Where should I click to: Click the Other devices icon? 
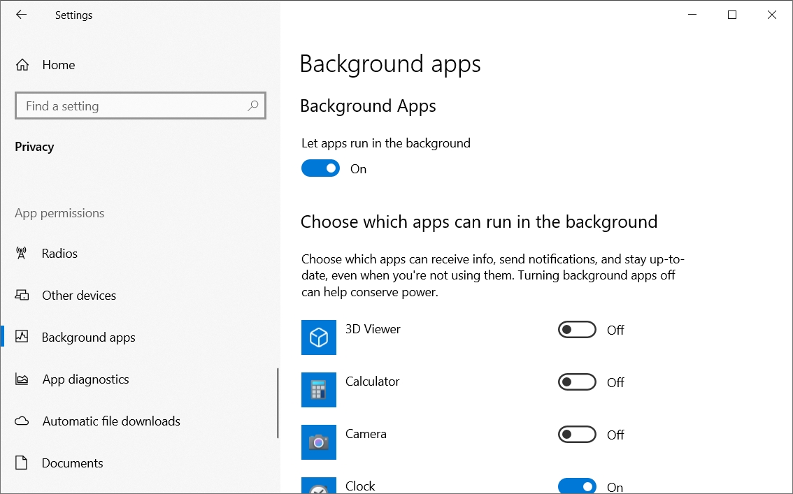(22, 295)
